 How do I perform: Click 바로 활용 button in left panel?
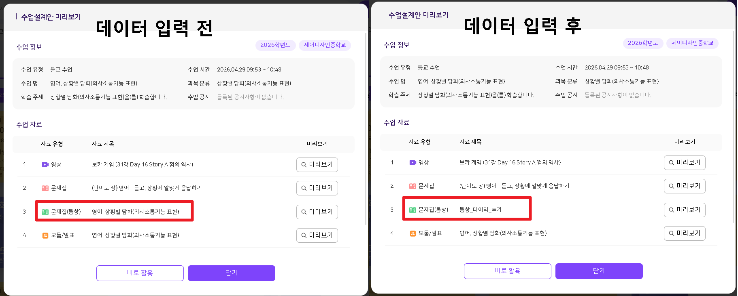pyautogui.click(x=140, y=273)
